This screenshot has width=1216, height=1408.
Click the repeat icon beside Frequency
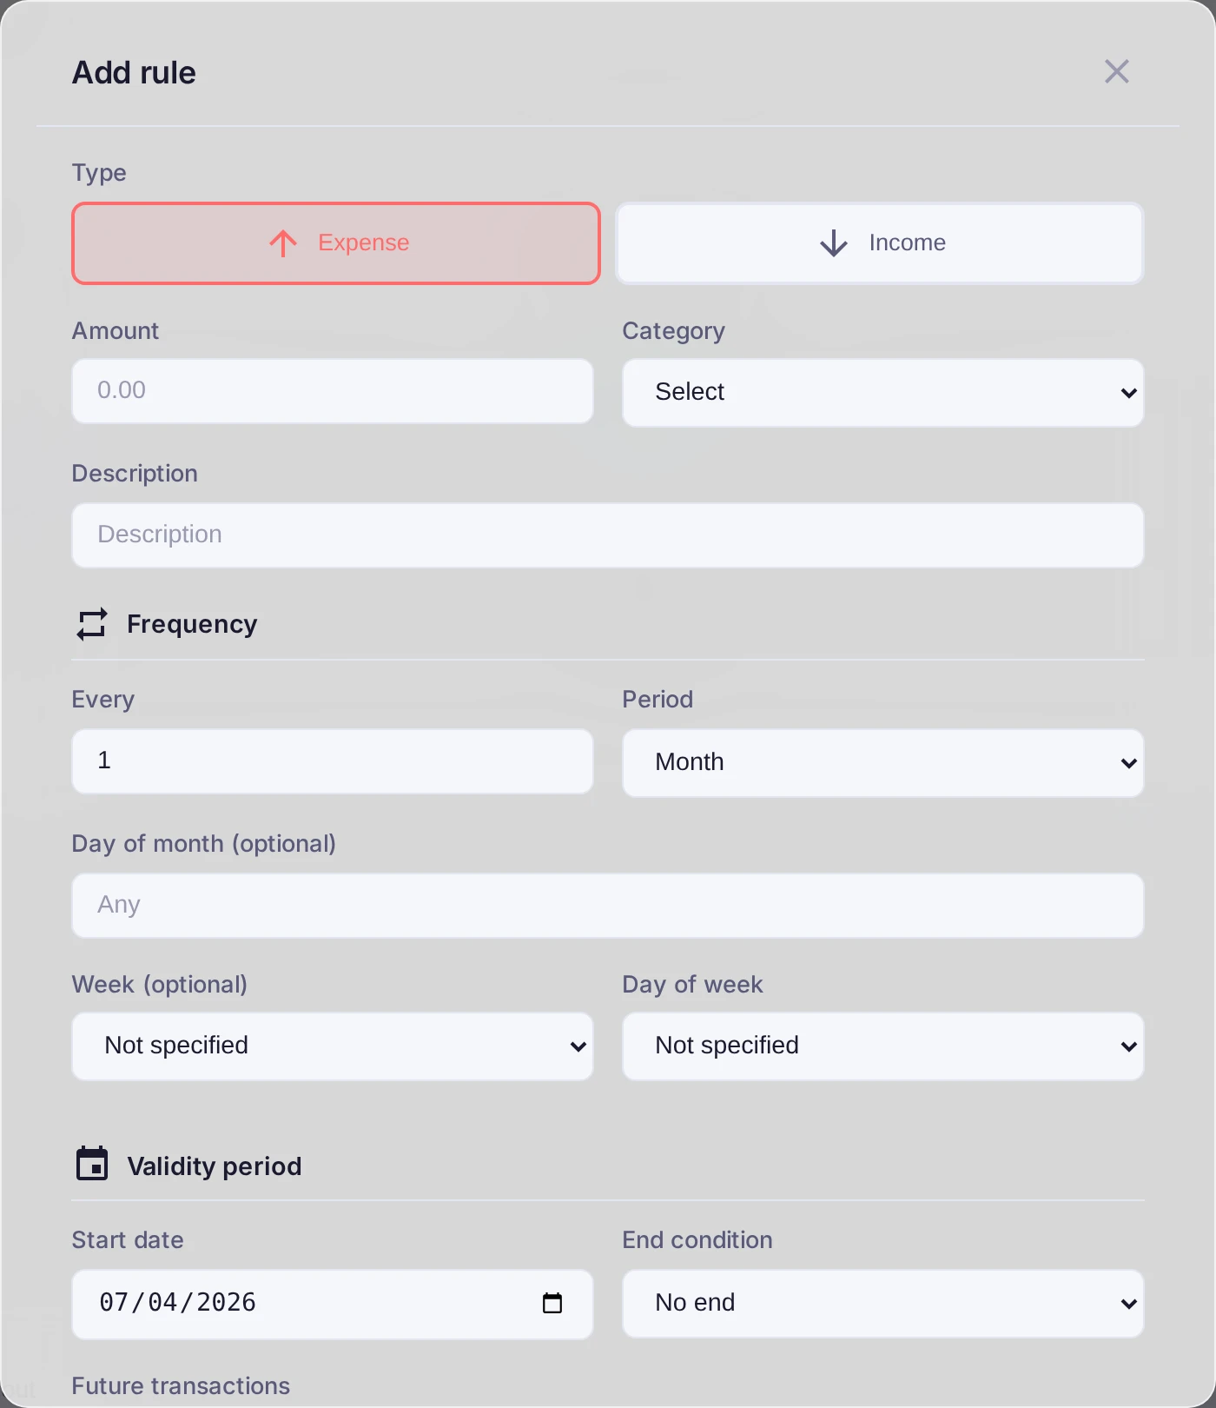pyautogui.click(x=92, y=624)
